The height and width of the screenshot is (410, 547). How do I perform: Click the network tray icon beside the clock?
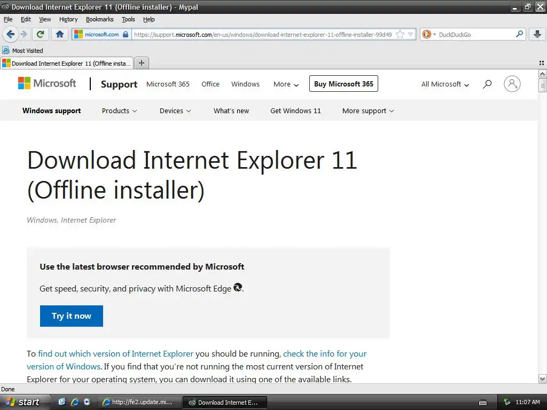(507, 403)
